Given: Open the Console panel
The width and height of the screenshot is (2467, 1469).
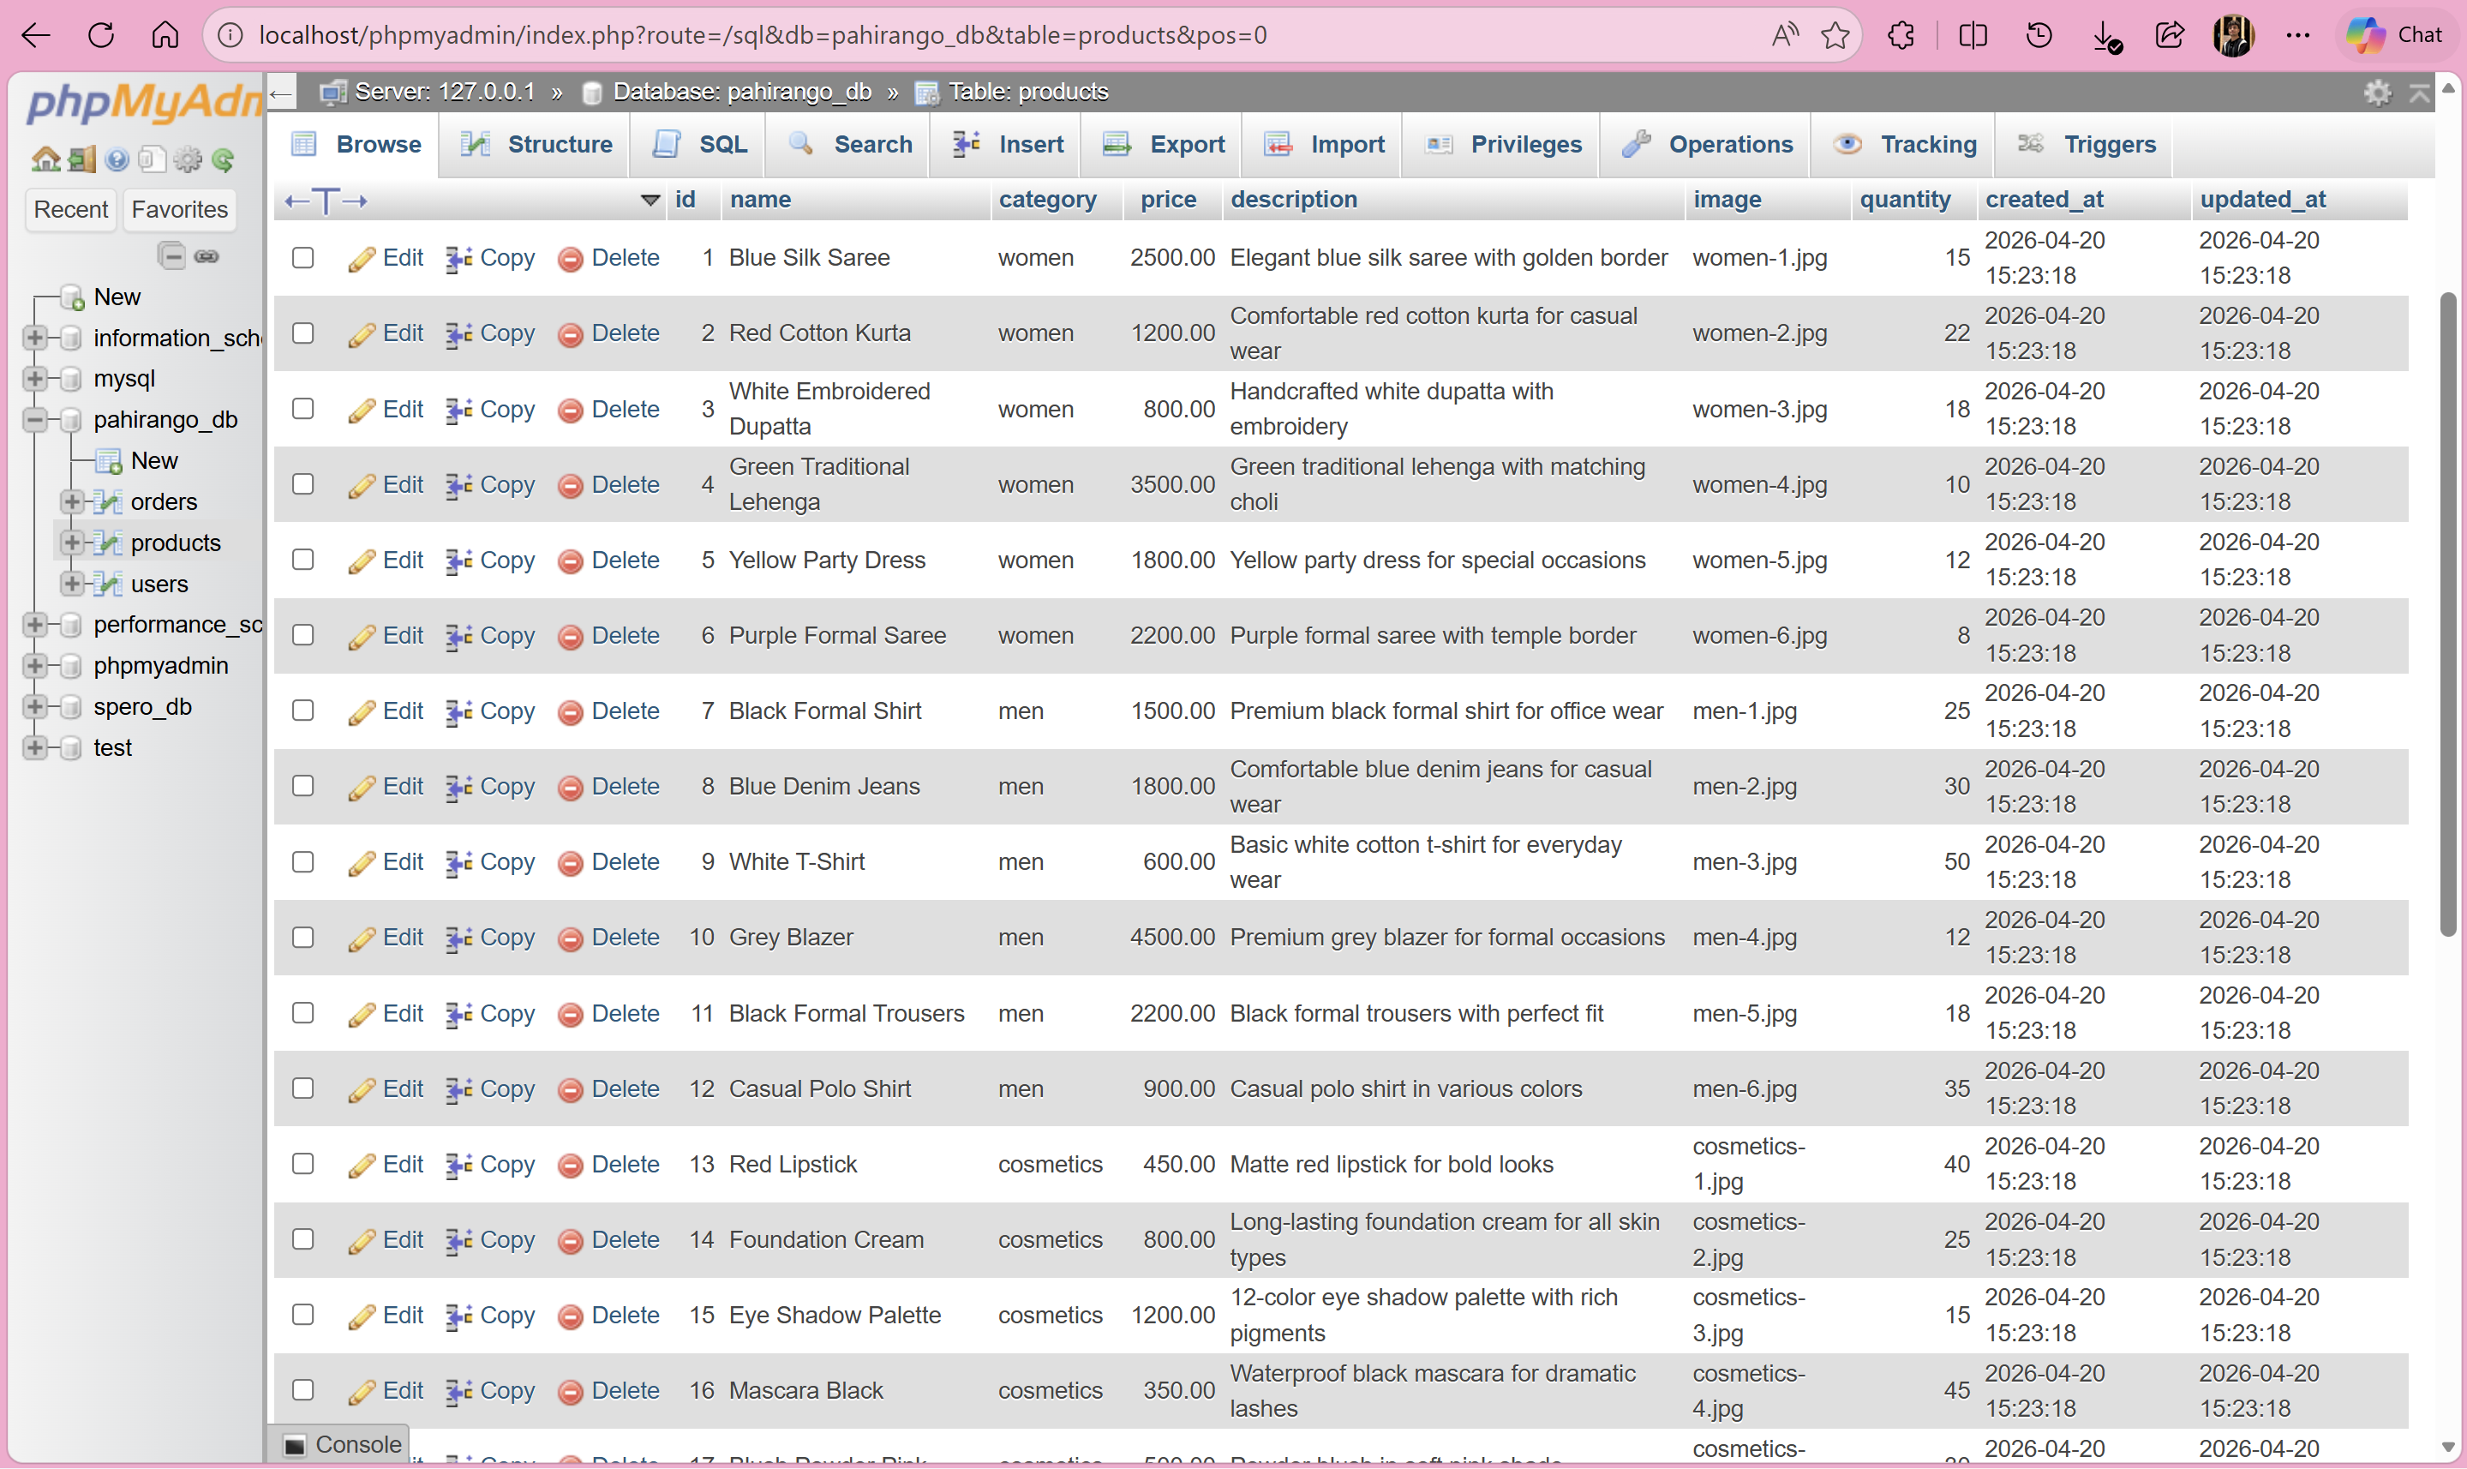Looking at the screenshot, I should pos(340,1443).
